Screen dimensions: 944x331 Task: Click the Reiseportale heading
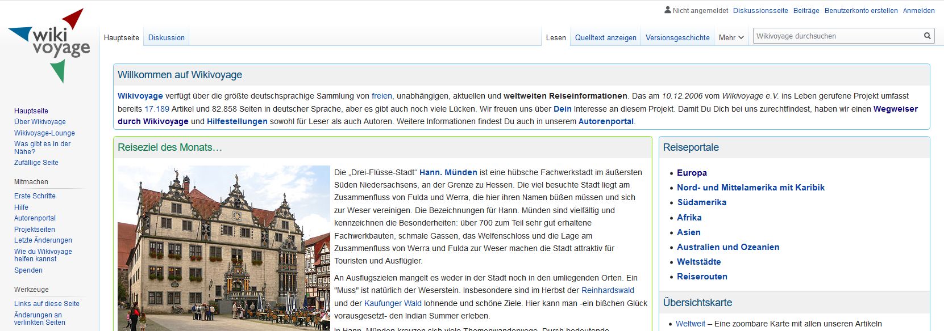(x=691, y=147)
